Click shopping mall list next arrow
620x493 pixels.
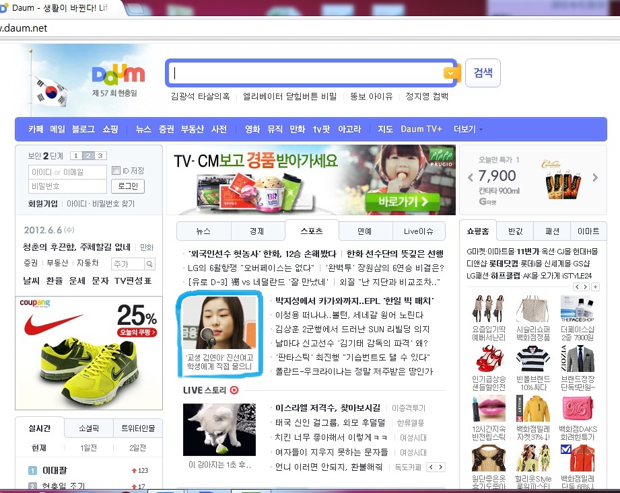tap(585, 287)
